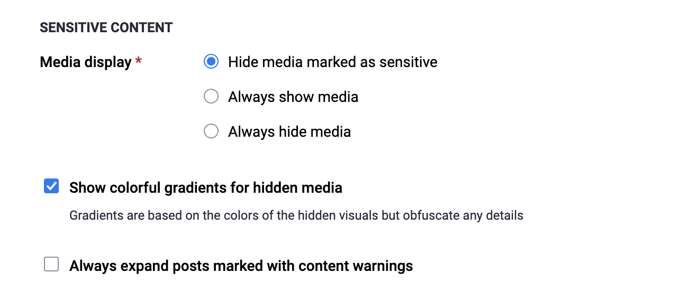The height and width of the screenshot is (301, 689).
Task: Choose the 'Always hide media' radio option
Action: (x=211, y=131)
